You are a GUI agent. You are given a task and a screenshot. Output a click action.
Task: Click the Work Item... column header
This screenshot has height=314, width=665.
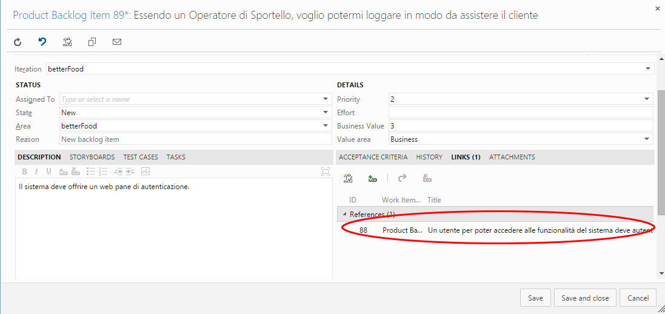[x=401, y=200]
